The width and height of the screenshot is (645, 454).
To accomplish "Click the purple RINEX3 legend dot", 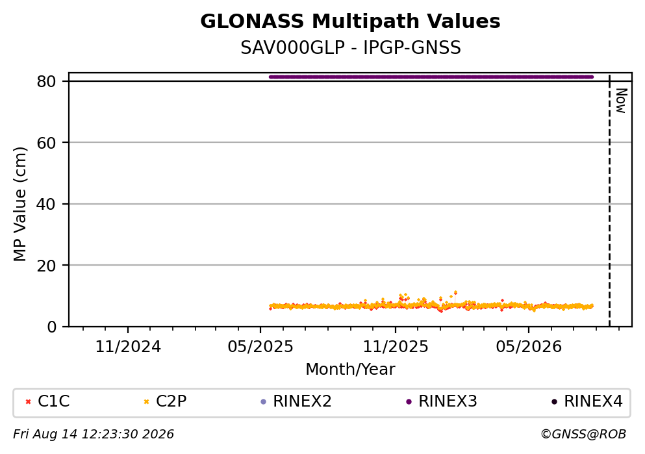I will (409, 402).
